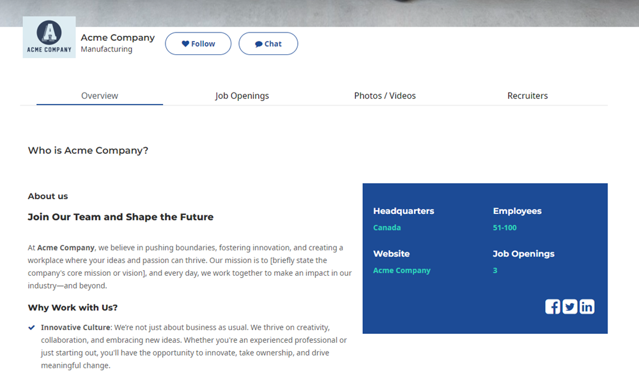
Task: Click the heart icon on Follow
Action: pyautogui.click(x=185, y=43)
